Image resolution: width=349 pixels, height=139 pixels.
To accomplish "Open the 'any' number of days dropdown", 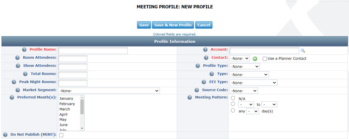I will click(252, 111).
